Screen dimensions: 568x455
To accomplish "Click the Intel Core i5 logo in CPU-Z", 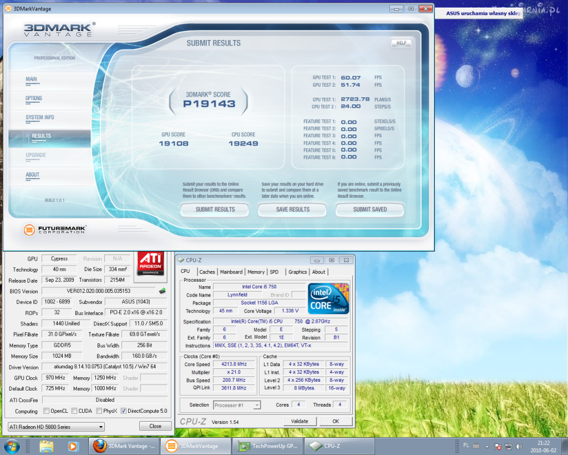I will pyautogui.click(x=329, y=299).
